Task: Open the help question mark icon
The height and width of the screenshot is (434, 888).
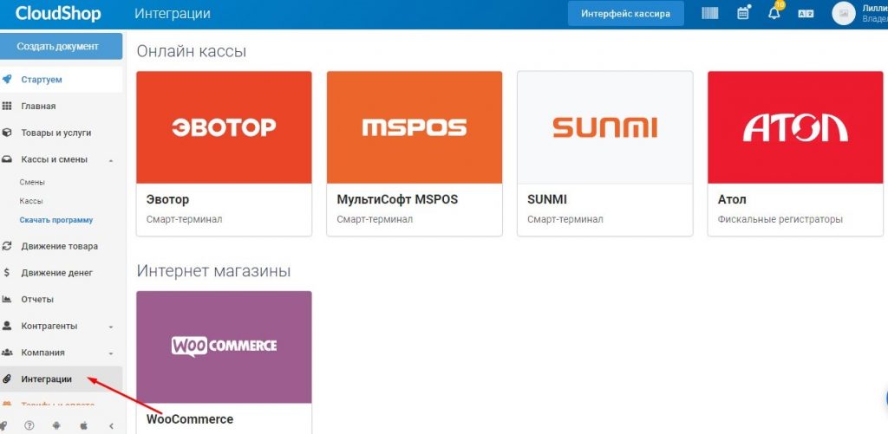Action: click(x=29, y=425)
